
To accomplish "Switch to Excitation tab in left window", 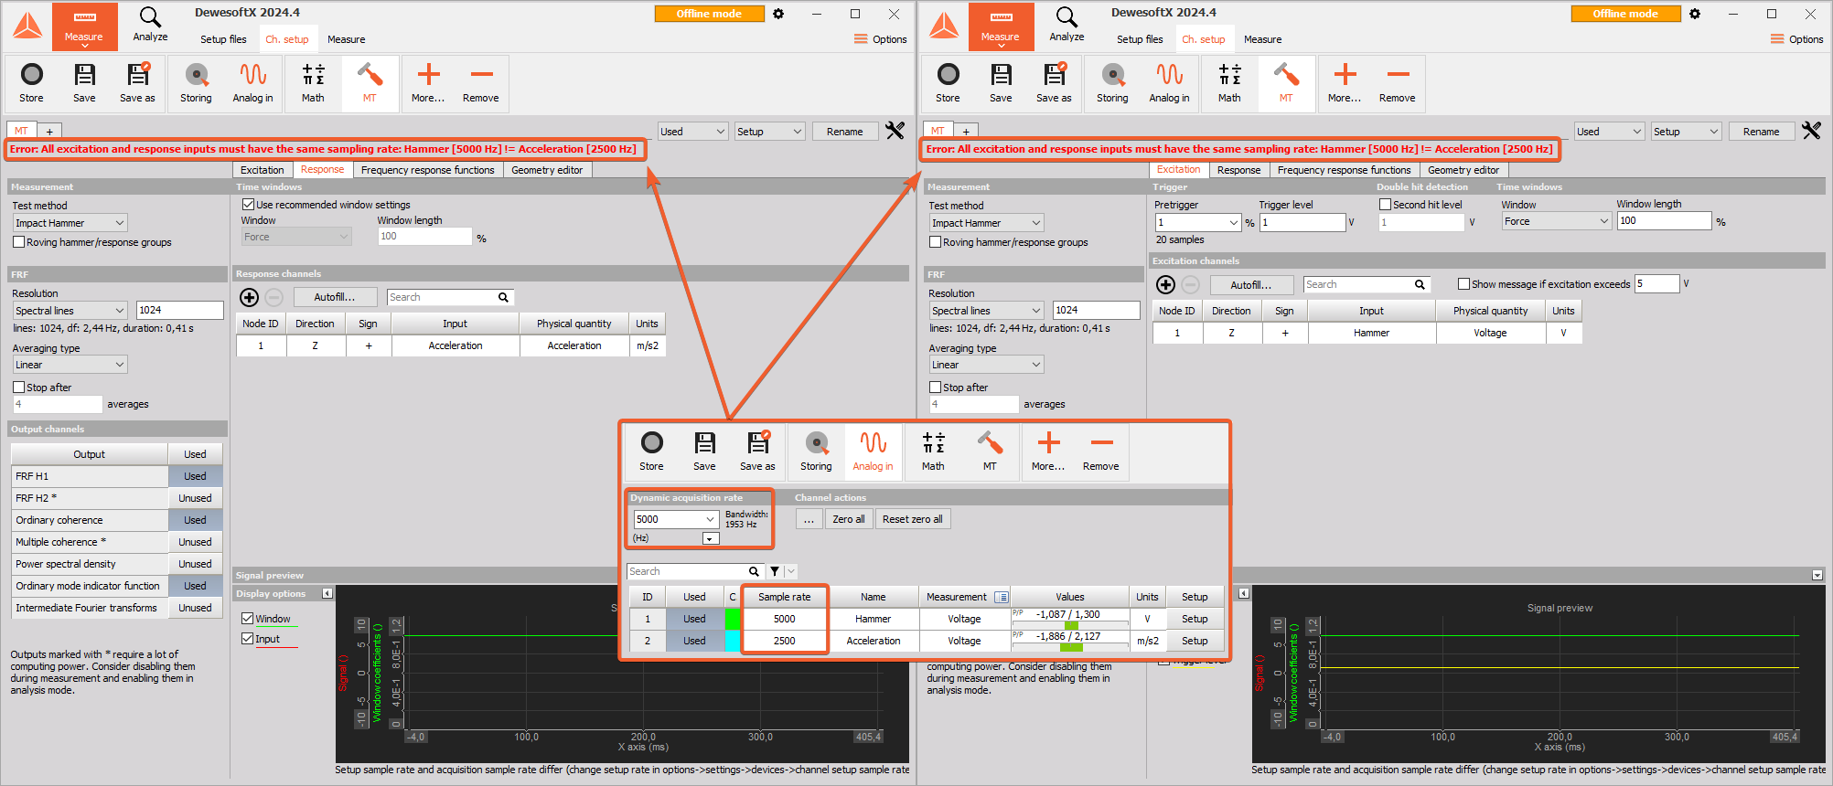I will (263, 170).
